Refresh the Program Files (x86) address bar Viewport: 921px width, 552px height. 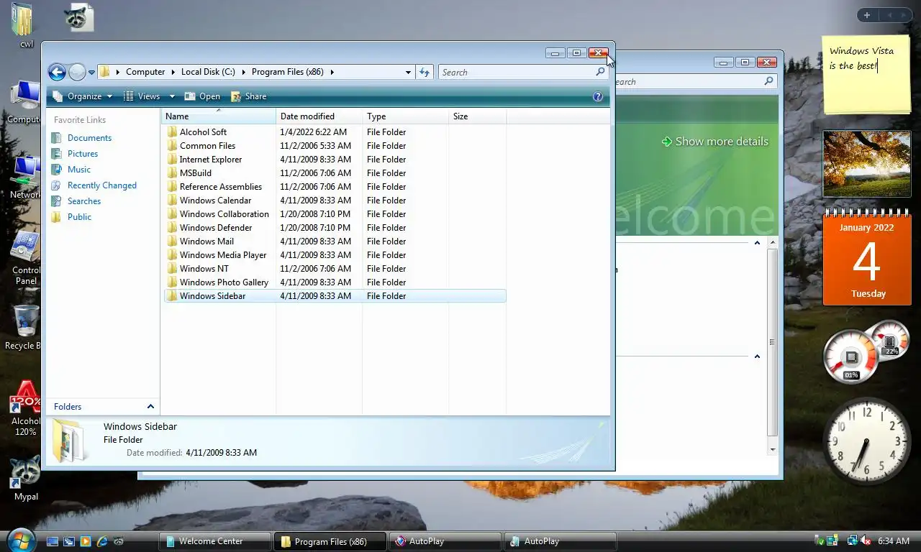pyautogui.click(x=425, y=72)
